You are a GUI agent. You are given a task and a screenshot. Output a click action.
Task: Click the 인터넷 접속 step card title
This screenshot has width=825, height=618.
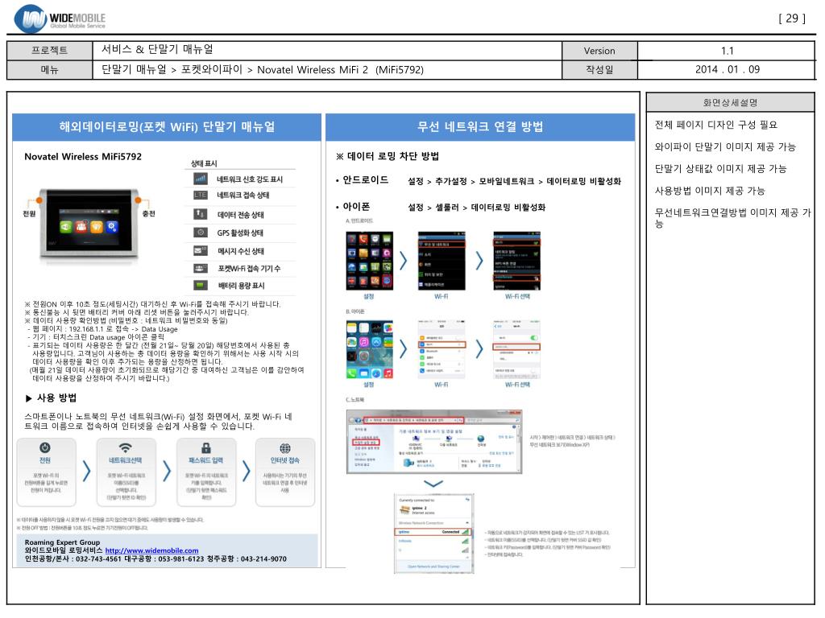point(285,460)
